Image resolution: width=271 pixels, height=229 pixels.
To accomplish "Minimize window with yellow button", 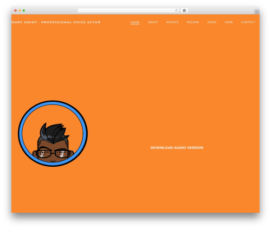I will (x=20, y=10).
